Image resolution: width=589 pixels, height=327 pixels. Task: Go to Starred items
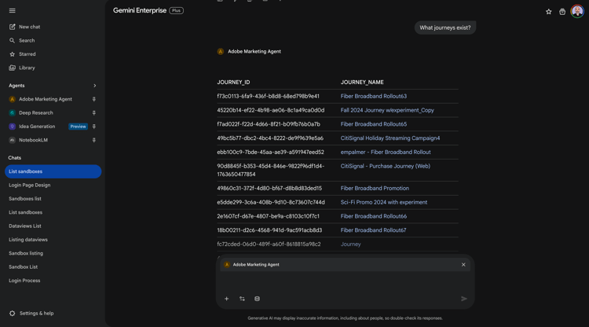point(27,54)
